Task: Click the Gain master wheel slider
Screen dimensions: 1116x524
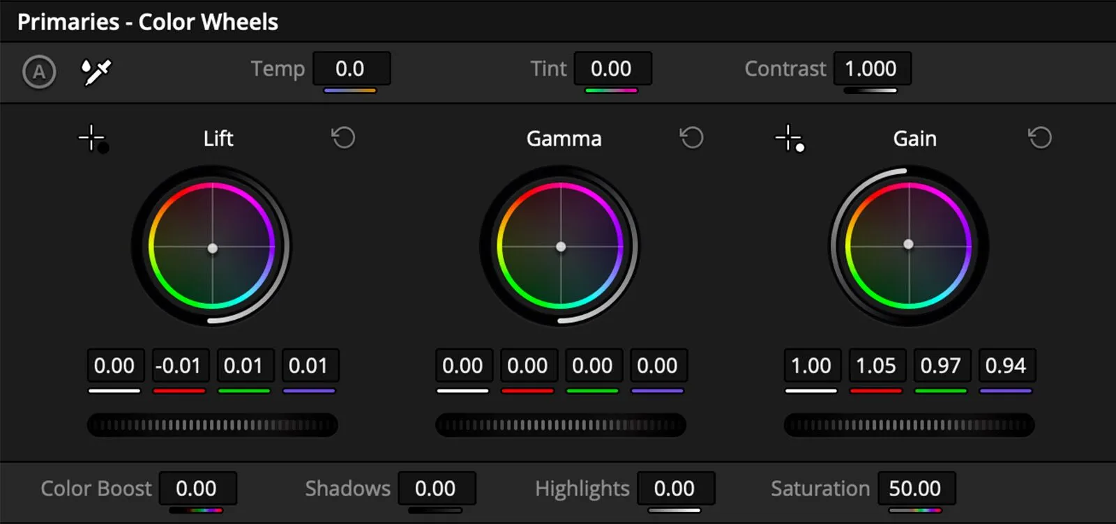Action: pos(909,425)
